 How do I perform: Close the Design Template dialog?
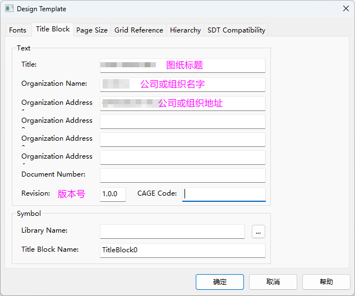345,8
